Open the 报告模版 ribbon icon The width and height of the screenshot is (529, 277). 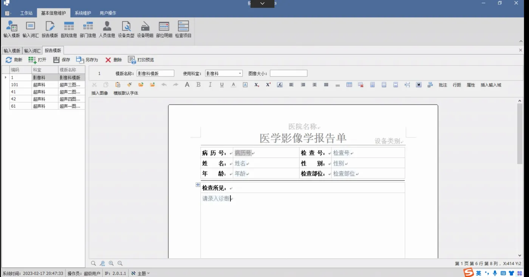[x=50, y=29]
